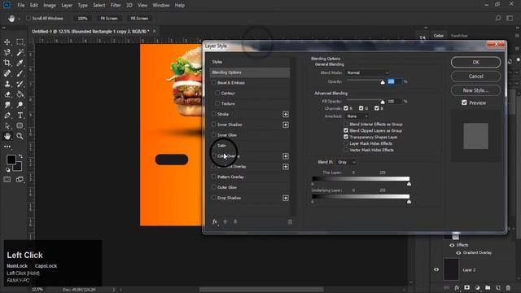This screenshot has height=293, width=521.
Task: Open the search icon in options bar
Action: (x=497, y=18)
